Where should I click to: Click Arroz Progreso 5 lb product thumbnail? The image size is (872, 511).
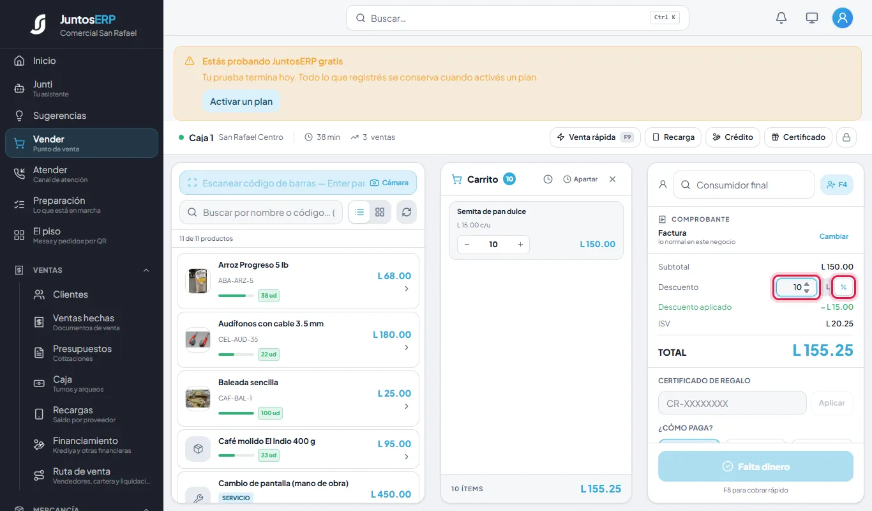point(198,281)
